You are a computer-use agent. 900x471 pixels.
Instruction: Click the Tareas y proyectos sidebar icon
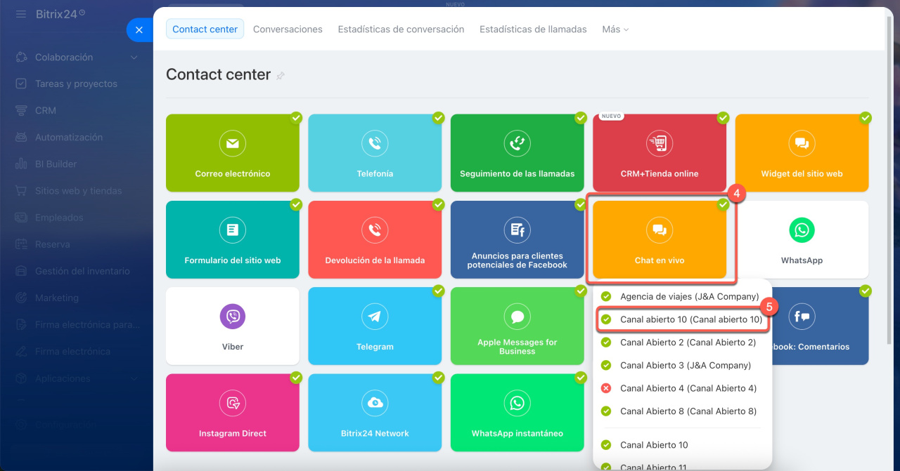(21, 84)
